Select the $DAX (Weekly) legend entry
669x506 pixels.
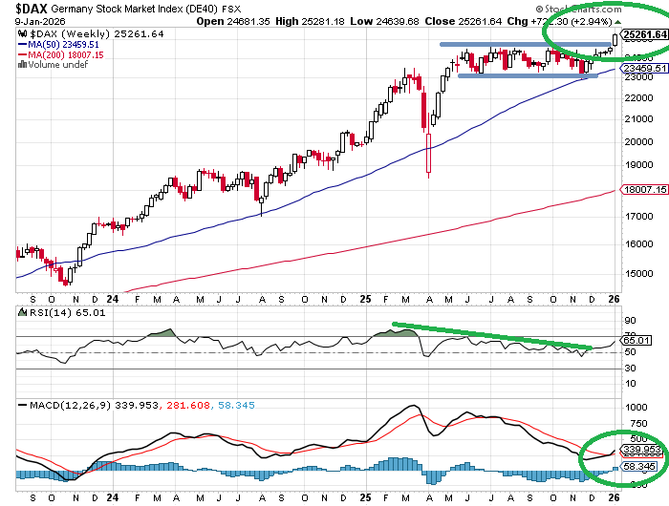click(81, 33)
